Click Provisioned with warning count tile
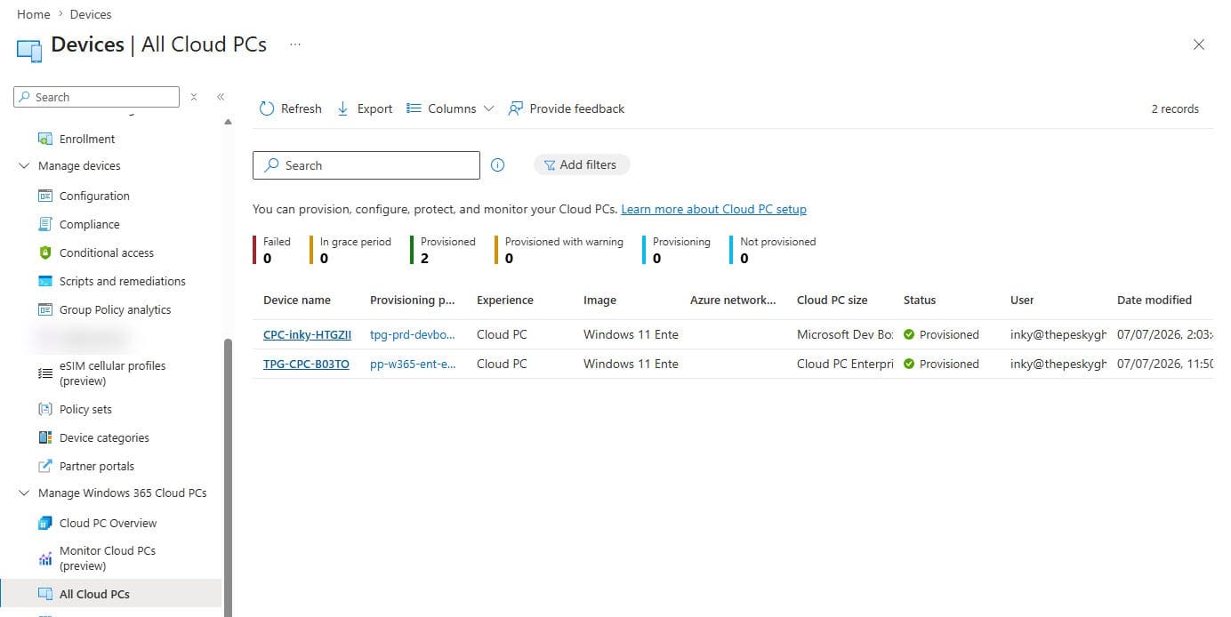Viewport: 1231px width, 617px height. tap(559, 250)
